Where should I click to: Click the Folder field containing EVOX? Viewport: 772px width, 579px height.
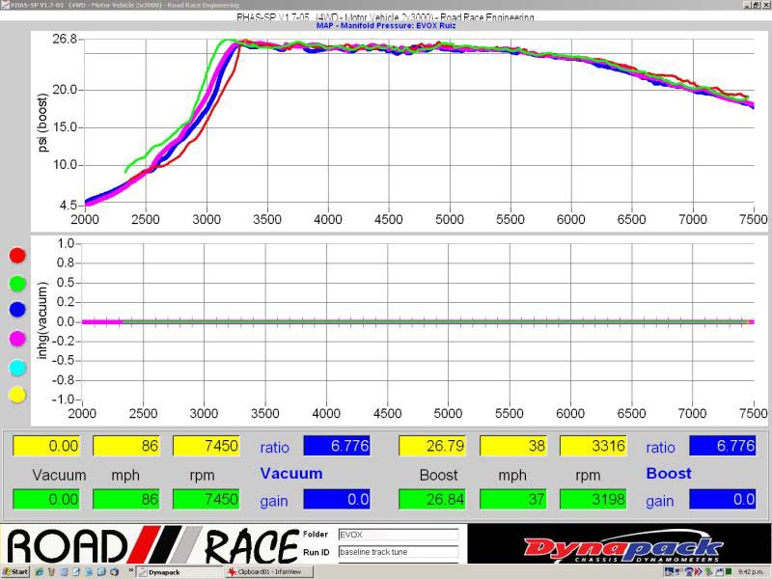pyautogui.click(x=399, y=535)
